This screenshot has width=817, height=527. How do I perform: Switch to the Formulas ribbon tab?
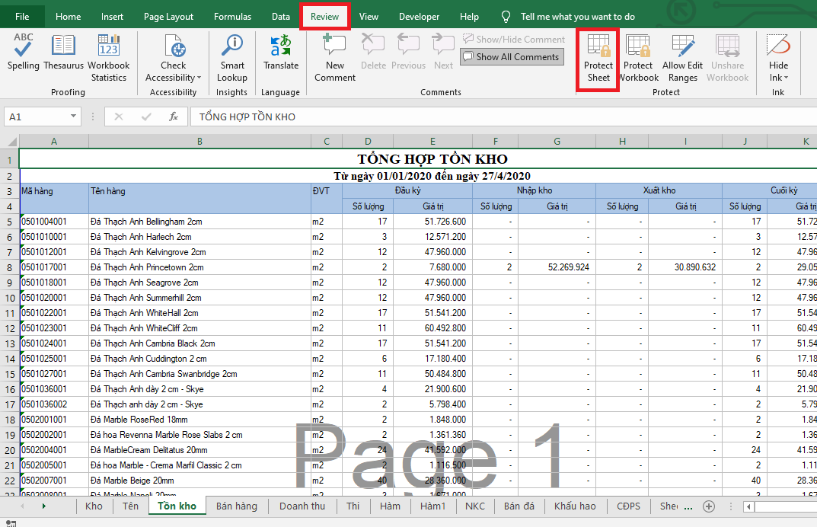point(232,17)
